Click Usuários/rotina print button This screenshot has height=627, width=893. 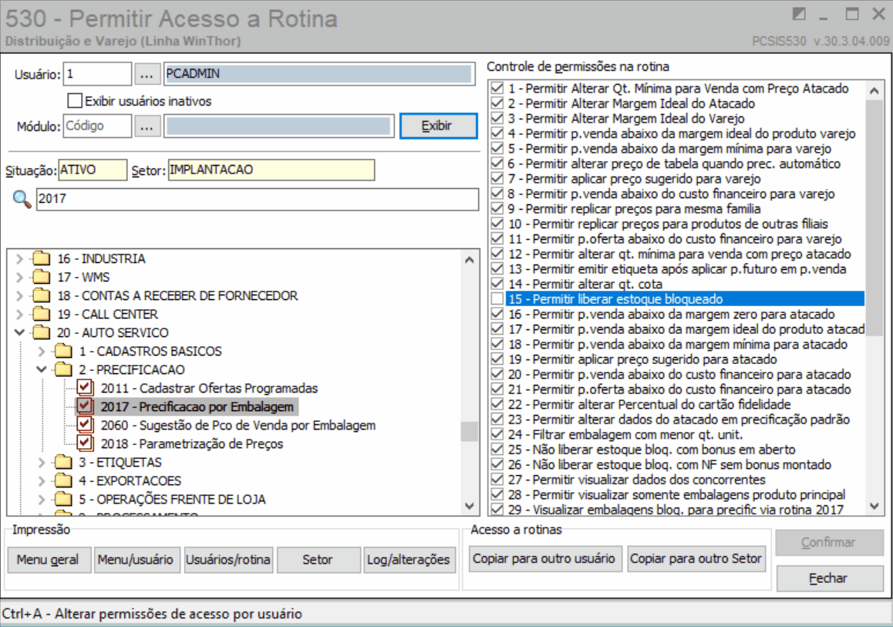228,560
